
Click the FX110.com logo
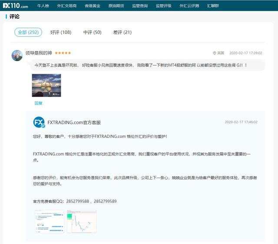[x=16, y=6]
